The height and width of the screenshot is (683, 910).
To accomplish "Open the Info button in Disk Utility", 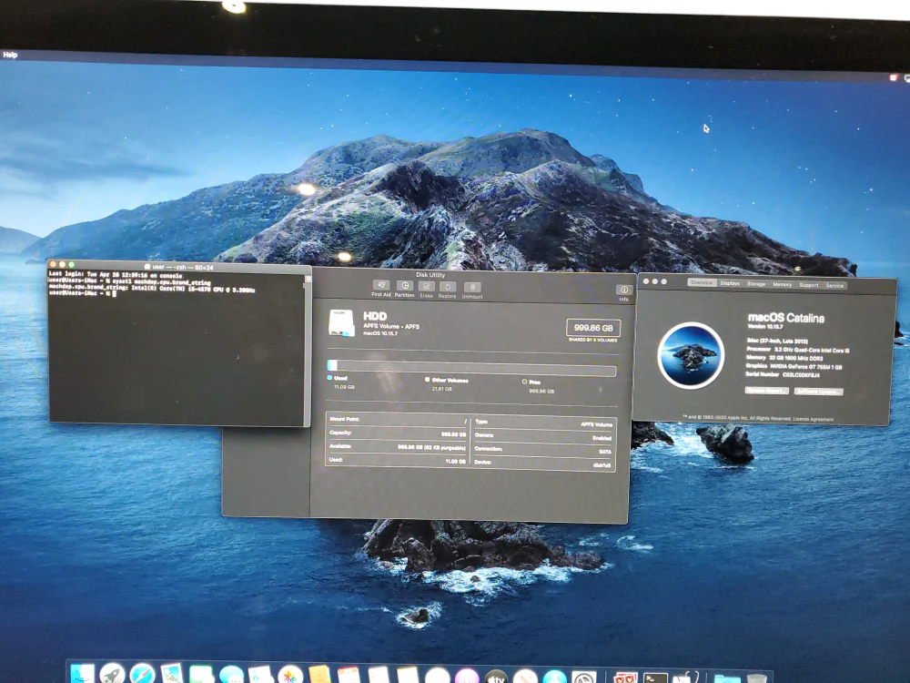I will click(624, 292).
